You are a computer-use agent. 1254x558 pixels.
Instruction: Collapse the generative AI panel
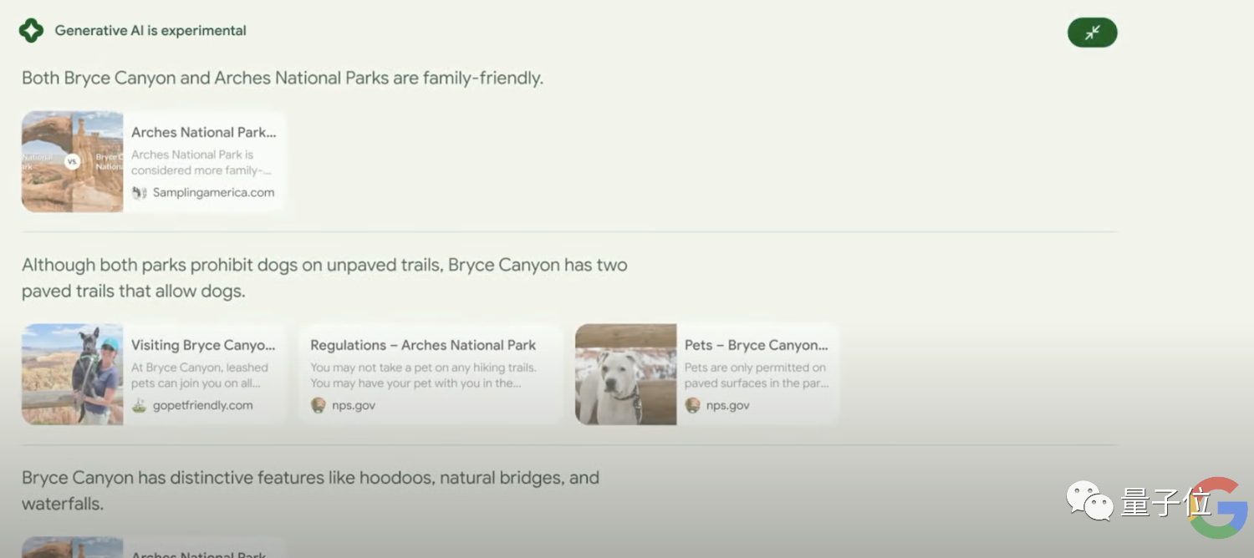(x=1092, y=33)
